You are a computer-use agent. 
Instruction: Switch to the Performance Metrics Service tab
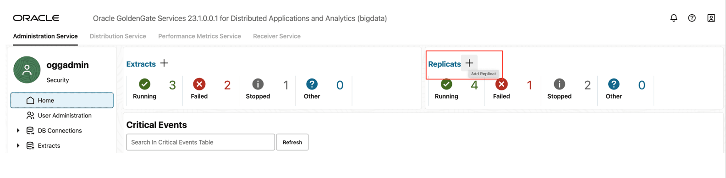pyautogui.click(x=199, y=36)
